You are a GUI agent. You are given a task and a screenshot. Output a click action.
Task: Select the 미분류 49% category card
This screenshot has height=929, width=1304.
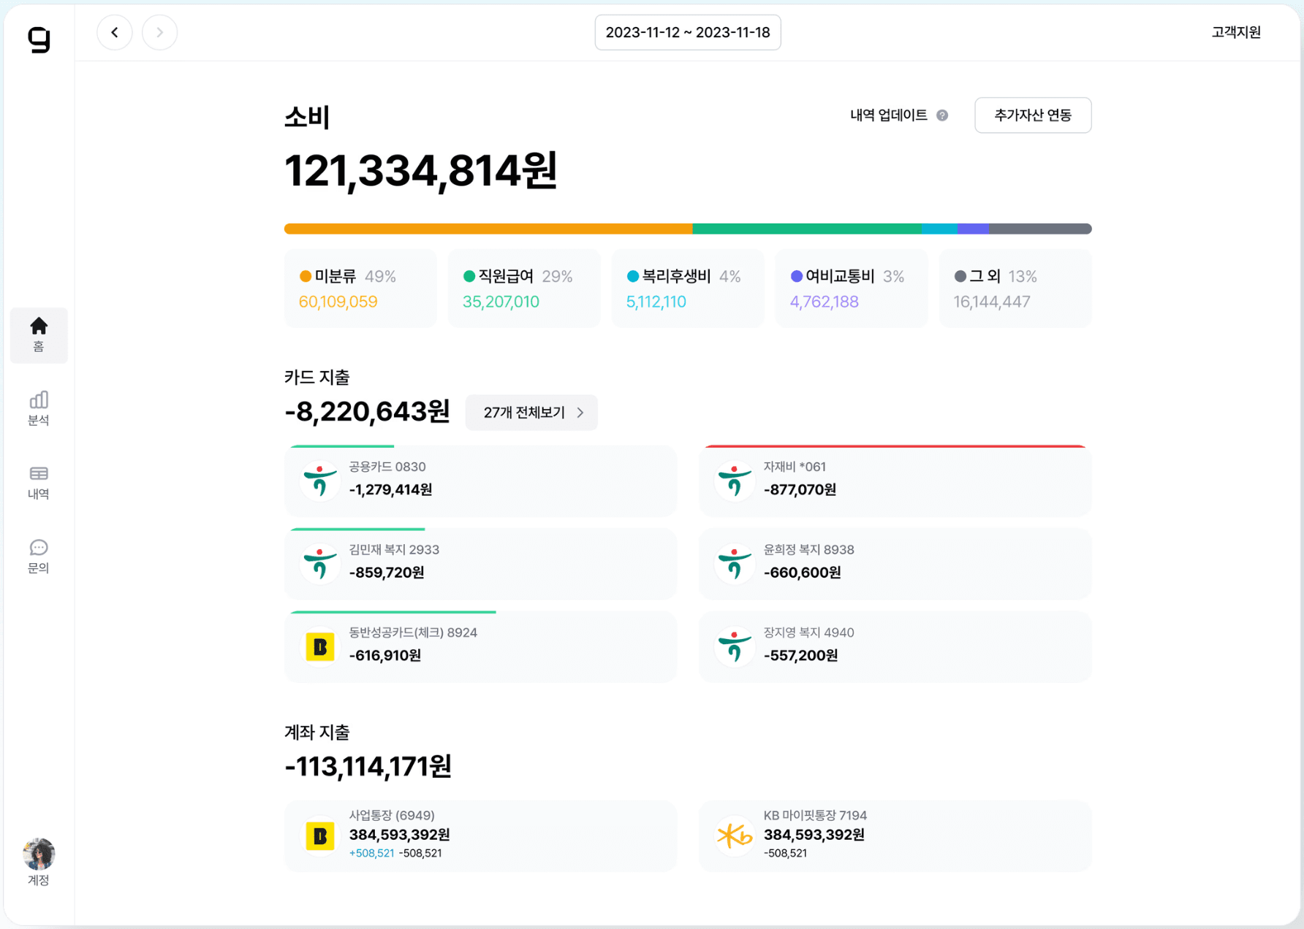tap(360, 288)
